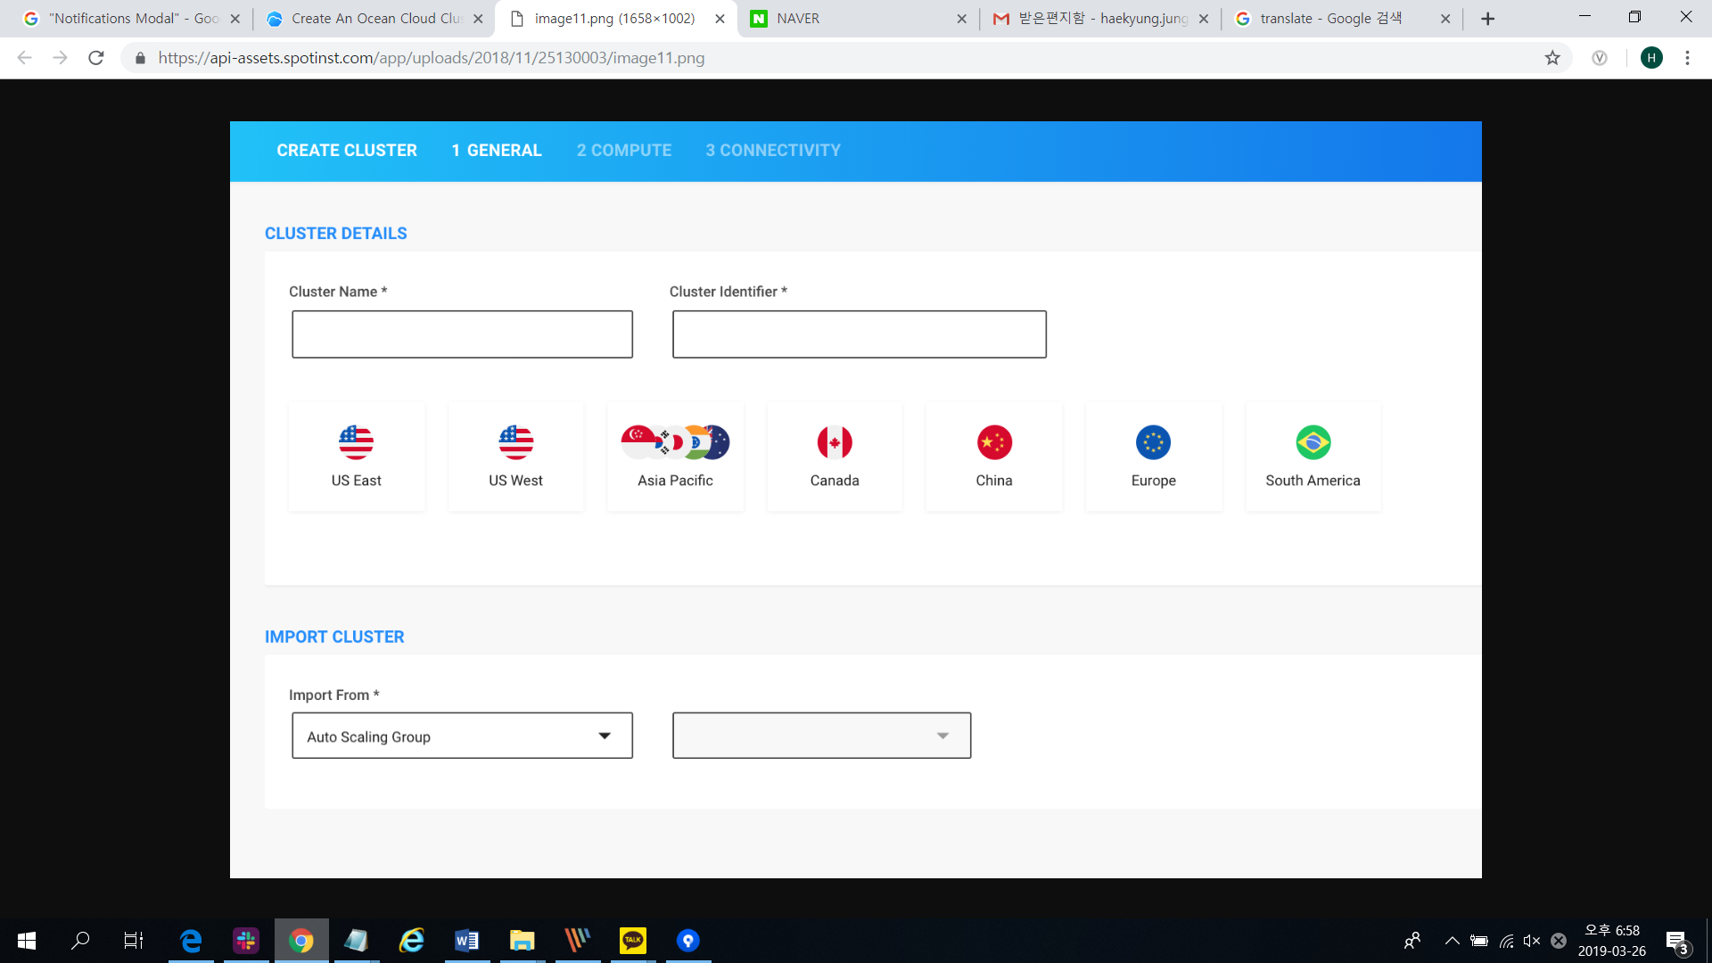
Task: Show hidden system tray icons
Action: (x=1452, y=941)
